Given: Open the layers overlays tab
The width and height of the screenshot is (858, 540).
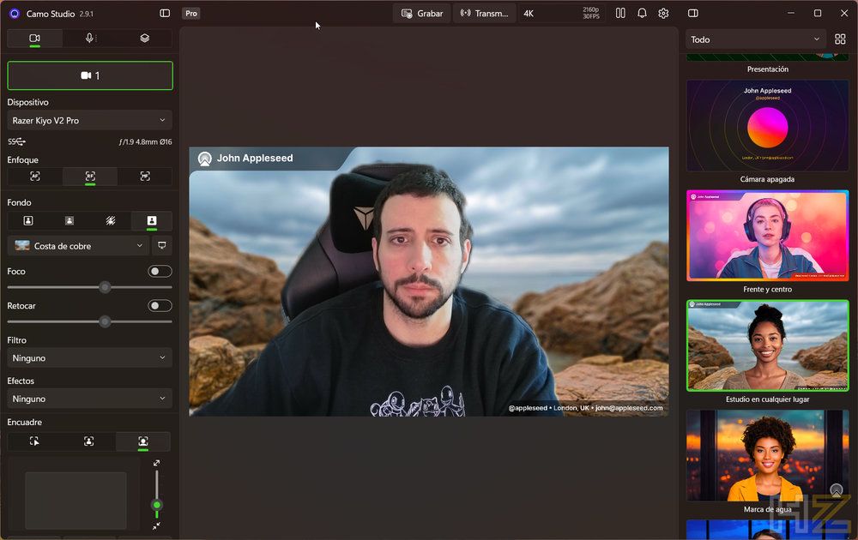Looking at the screenshot, I should [x=144, y=39].
